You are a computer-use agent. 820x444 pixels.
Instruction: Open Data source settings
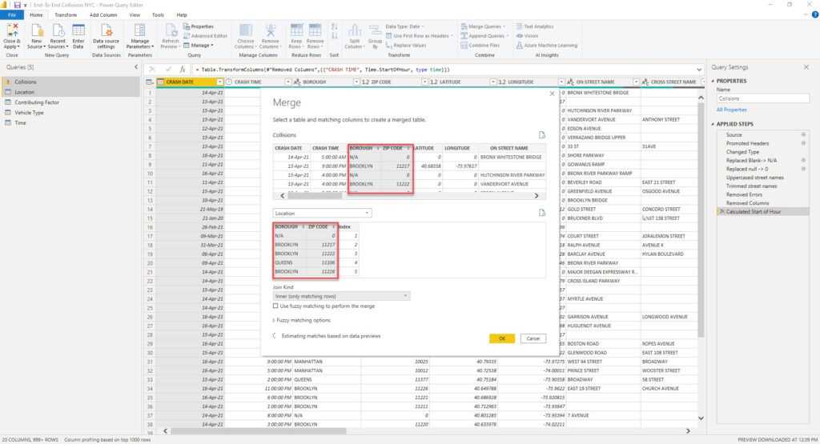(x=107, y=36)
